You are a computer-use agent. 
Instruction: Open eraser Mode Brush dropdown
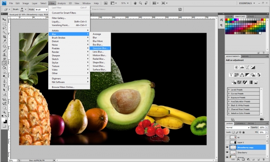(41, 9)
